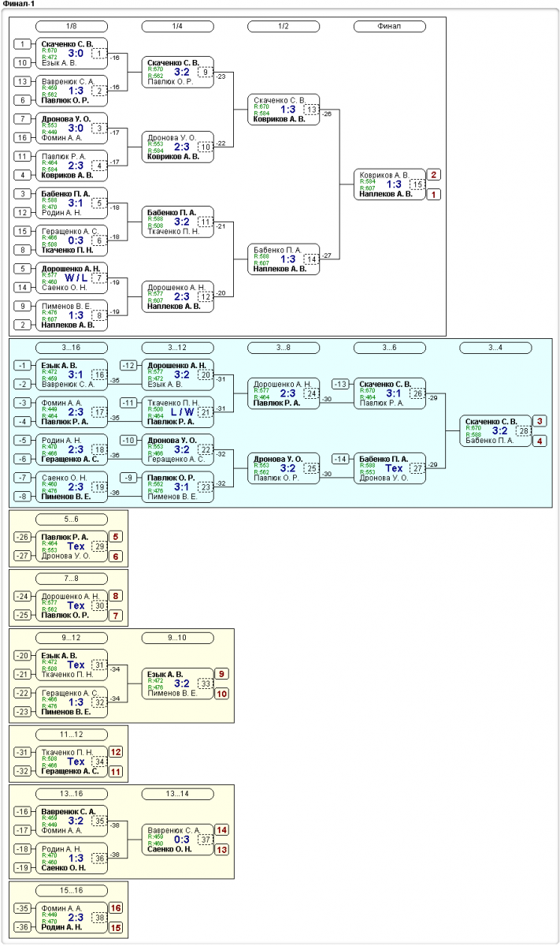Image resolution: width=560 pixels, height=946 pixels.
Task: Click red place badge 16 beside Фомин
Action: [117, 908]
